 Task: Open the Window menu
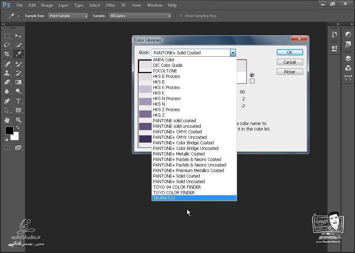(x=154, y=5)
